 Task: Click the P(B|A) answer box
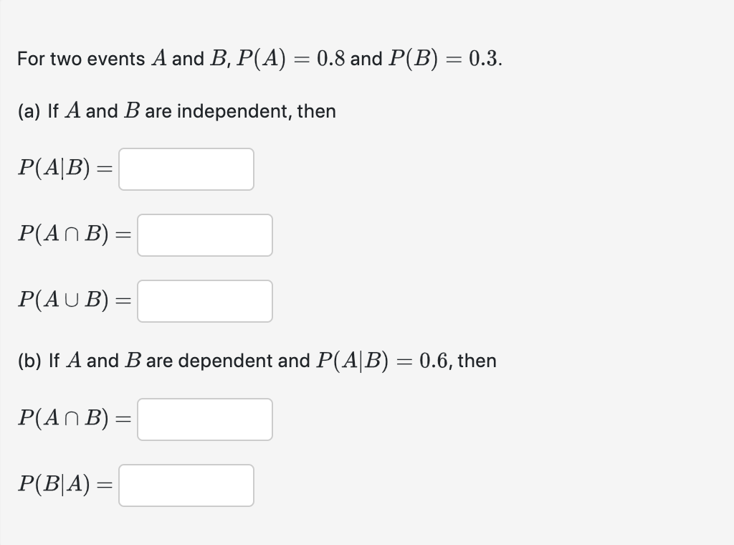pos(186,485)
